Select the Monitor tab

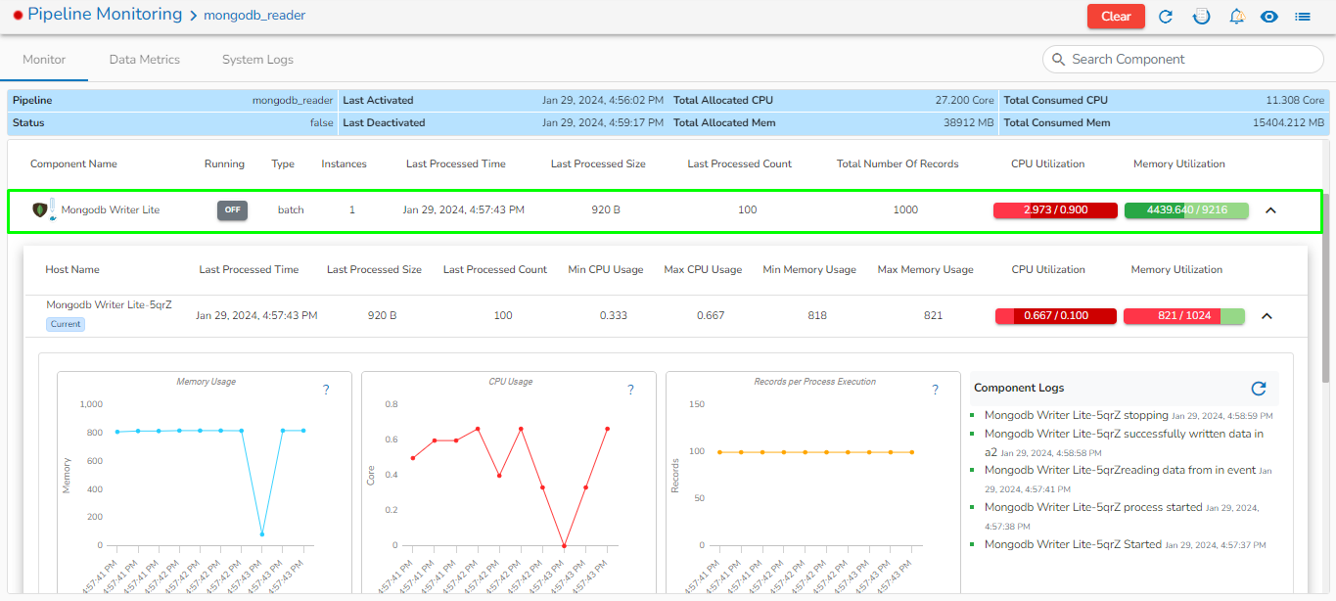pos(44,60)
